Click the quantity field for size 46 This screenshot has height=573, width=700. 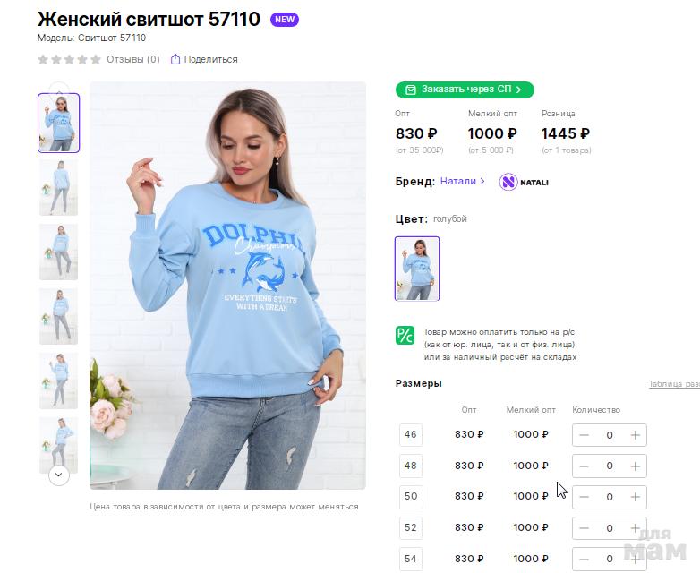click(x=610, y=435)
